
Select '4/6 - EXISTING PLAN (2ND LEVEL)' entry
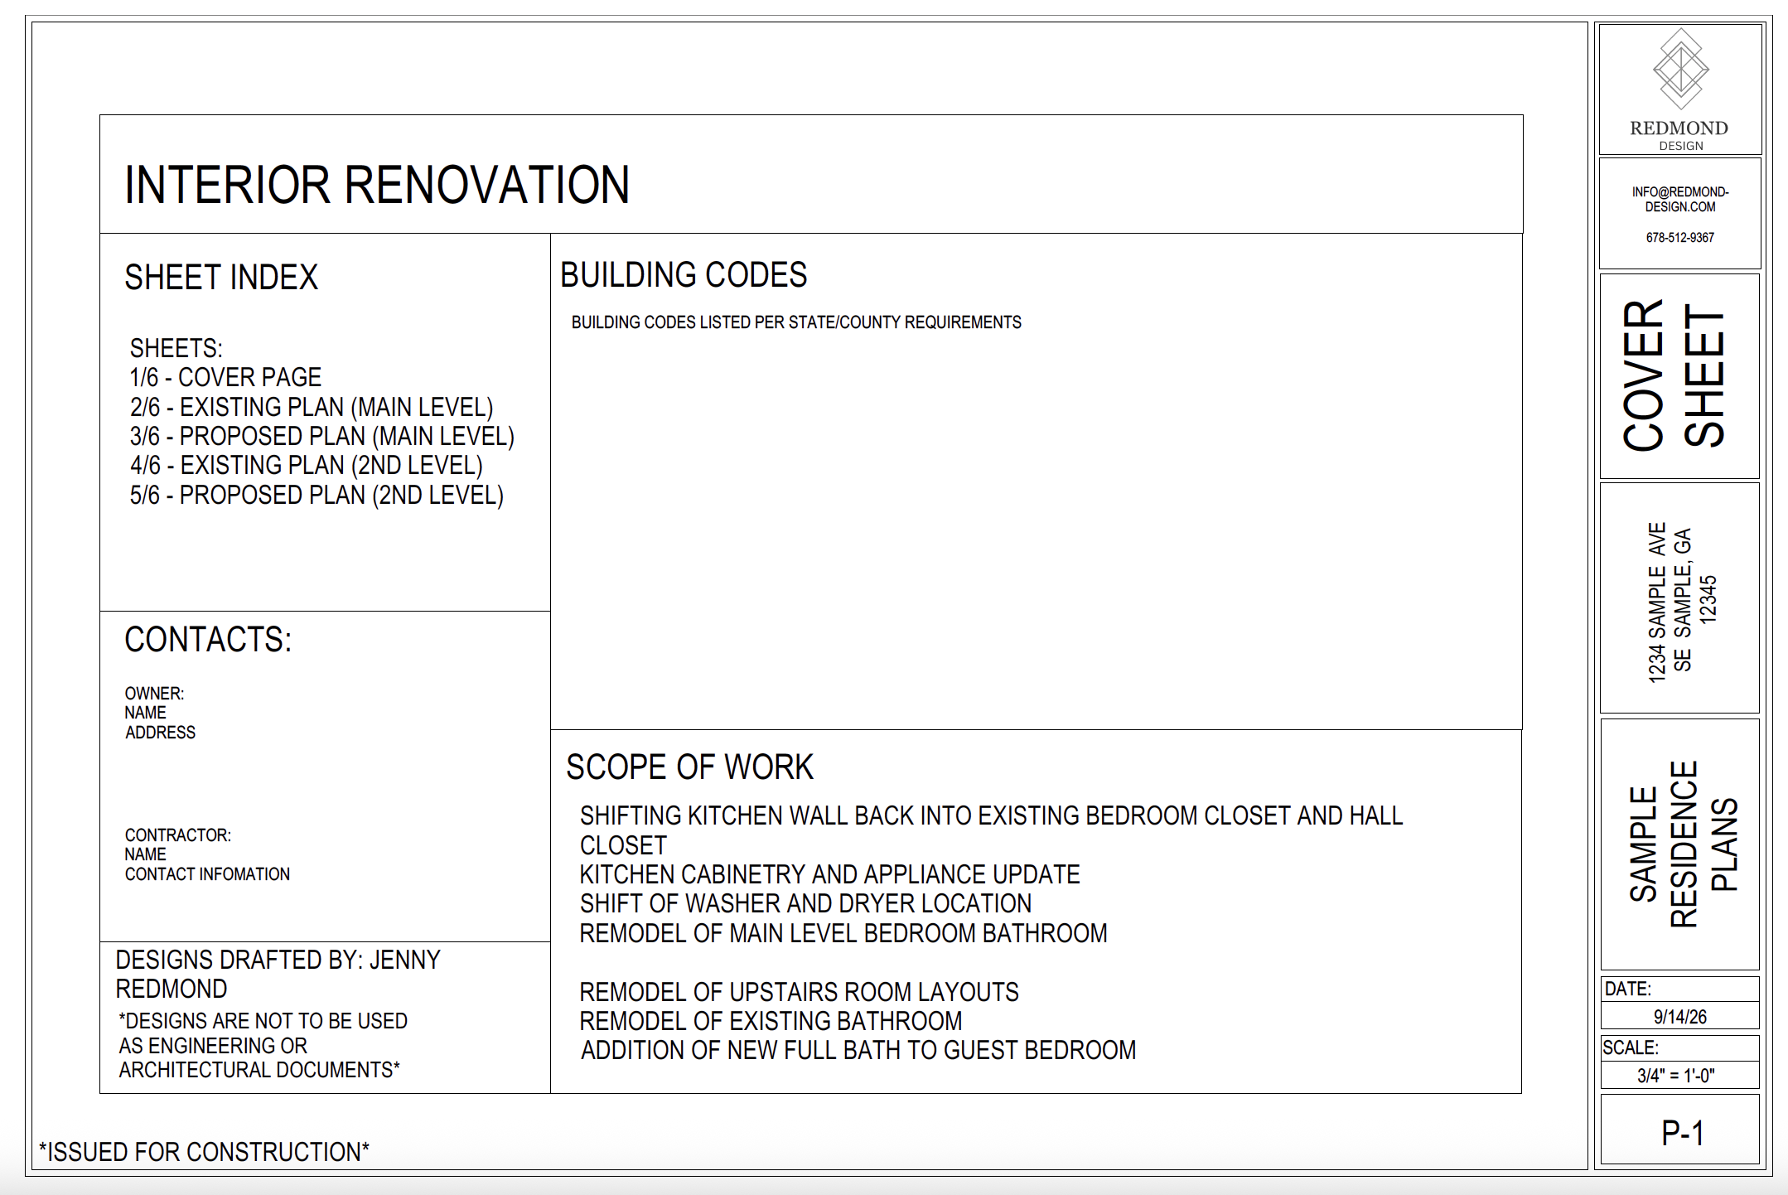click(307, 465)
